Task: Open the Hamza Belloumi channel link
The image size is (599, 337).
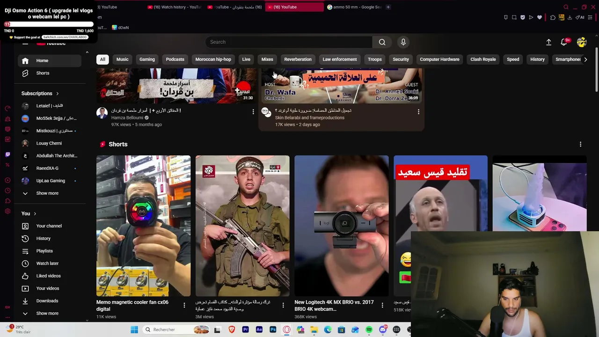Action: [x=127, y=118]
